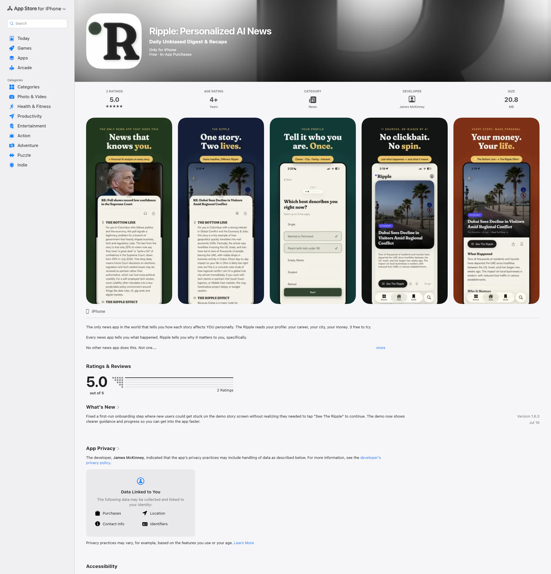Select Health & Fitness runner icon
Screen dimensions: 551x574
(x=12, y=106)
